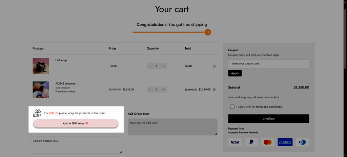Click the PayPal payment icon
This screenshot has width=347, height=157.
click(251, 142)
